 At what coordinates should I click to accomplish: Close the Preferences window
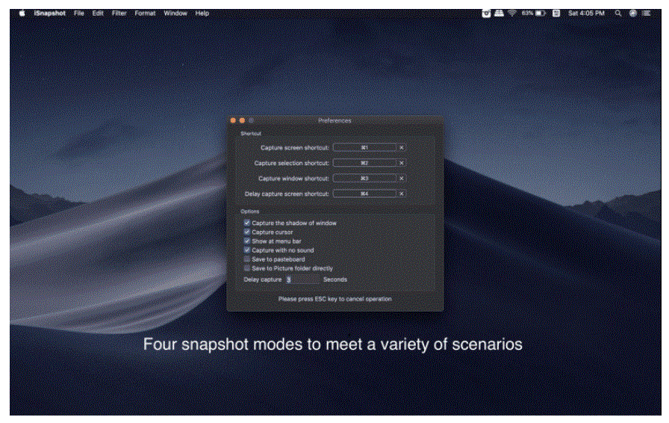point(234,120)
